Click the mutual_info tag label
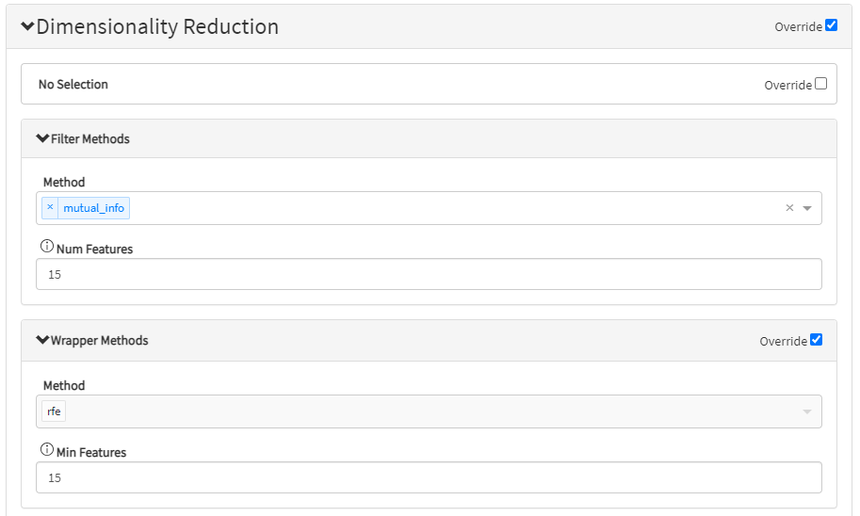860x516 pixels. [93, 208]
